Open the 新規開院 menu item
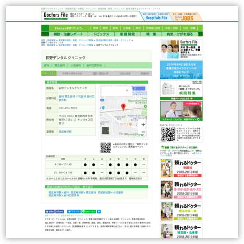244x244 pixels. [x=127, y=34]
